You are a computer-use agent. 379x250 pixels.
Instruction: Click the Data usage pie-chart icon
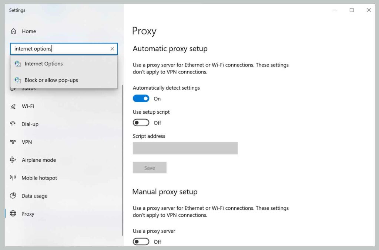tap(13, 196)
